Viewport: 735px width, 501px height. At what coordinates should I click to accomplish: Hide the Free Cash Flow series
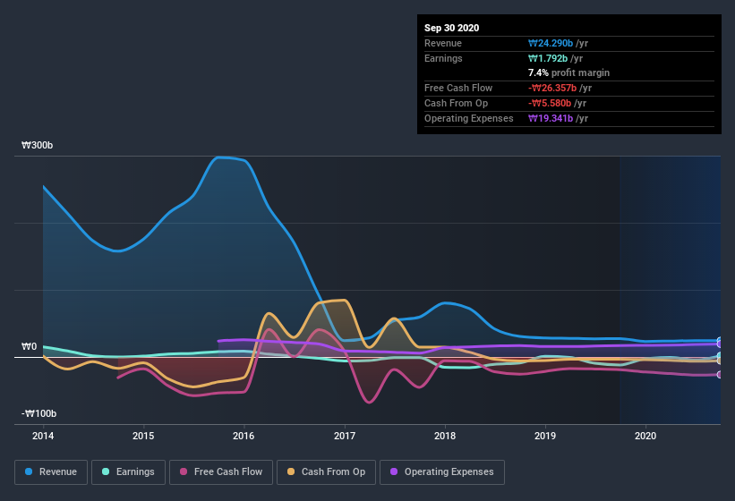click(221, 471)
